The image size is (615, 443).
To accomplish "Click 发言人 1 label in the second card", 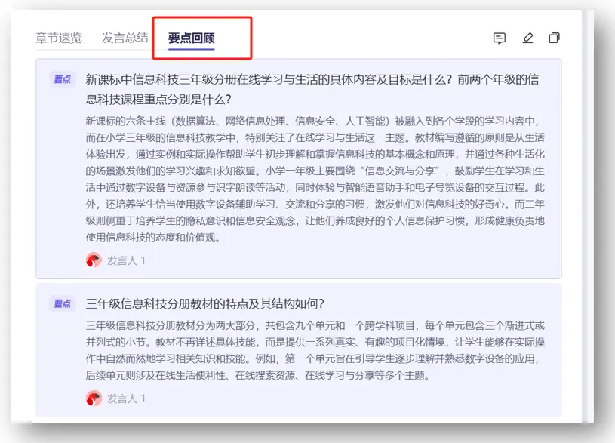I will tap(126, 398).
